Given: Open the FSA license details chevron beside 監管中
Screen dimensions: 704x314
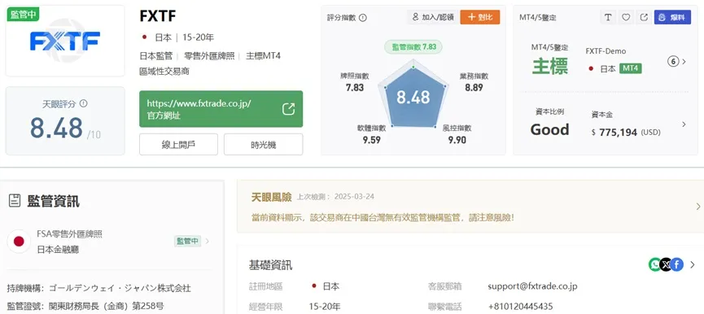Looking at the screenshot, I should 207,242.
